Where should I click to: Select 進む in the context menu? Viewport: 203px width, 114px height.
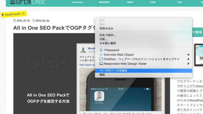144,24
